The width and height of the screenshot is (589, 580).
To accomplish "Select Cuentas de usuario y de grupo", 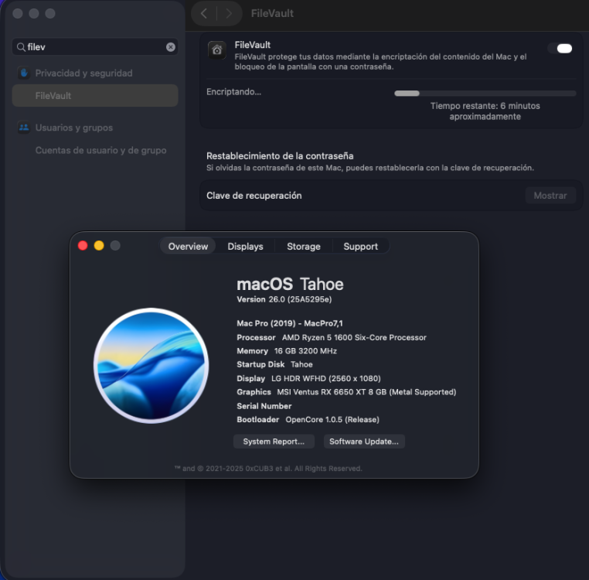I will 100,150.
